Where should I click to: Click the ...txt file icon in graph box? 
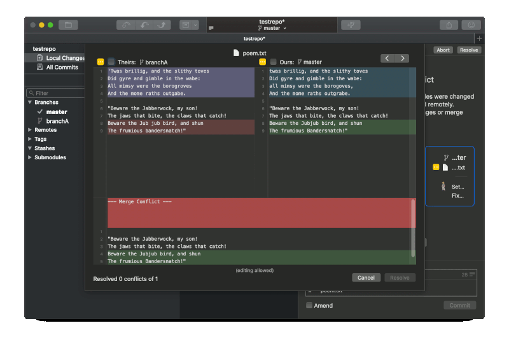445,168
